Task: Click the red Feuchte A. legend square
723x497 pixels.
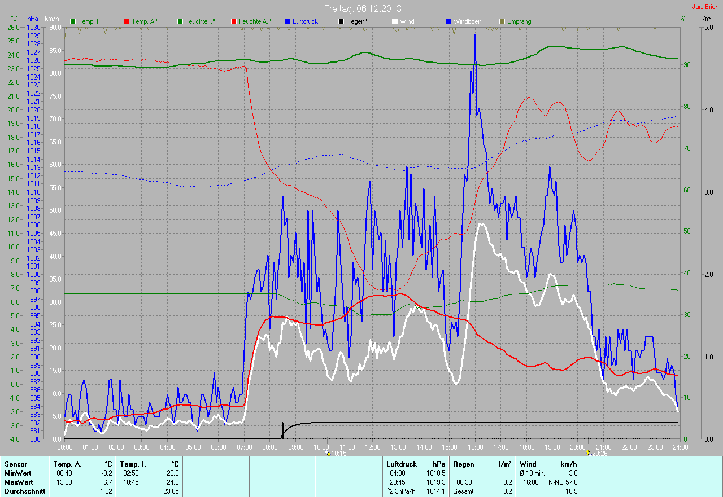Action: [x=233, y=21]
